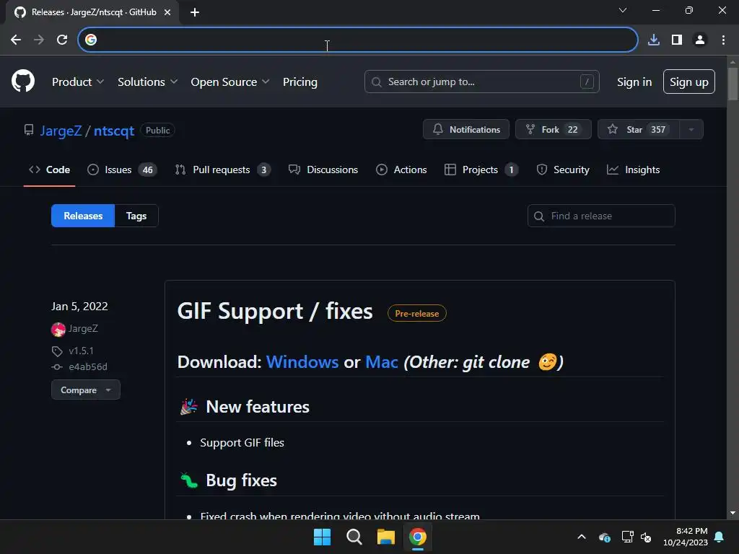The height and width of the screenshot is (554, 739).
Task: Open GIF Support / fixes release title
Action: (275, 312)
